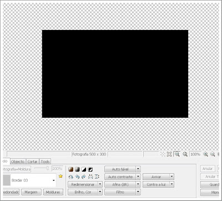Click the Anular undo button

208,169
